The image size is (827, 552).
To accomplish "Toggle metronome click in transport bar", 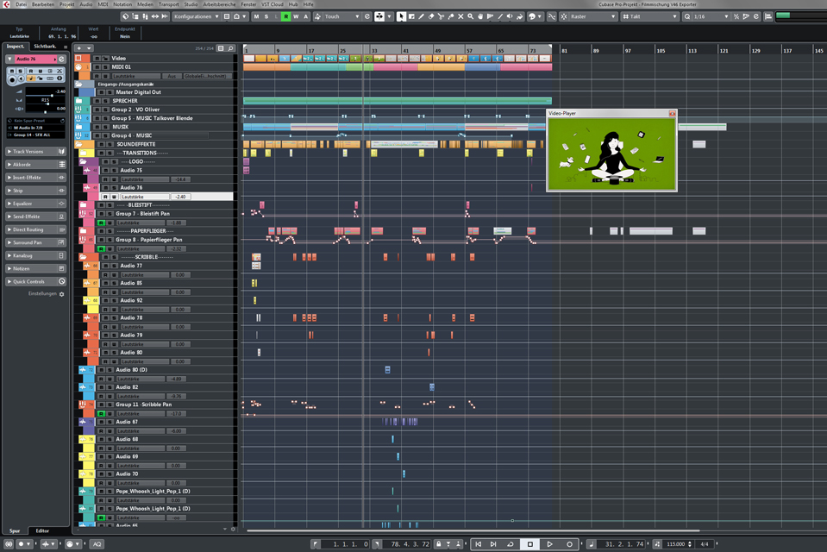I will click(657, 544).
